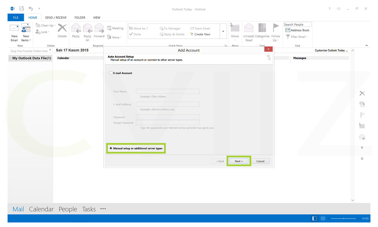The height and width of the screenshot is (227, 378).
Task: Open the New Items menu
Action: pos(26,33)
